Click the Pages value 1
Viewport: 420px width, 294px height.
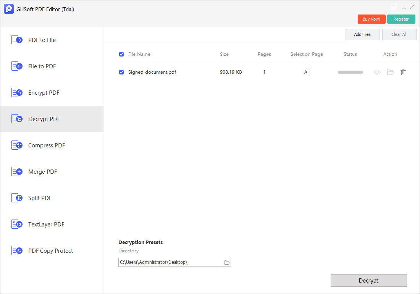tap(264, 72)
